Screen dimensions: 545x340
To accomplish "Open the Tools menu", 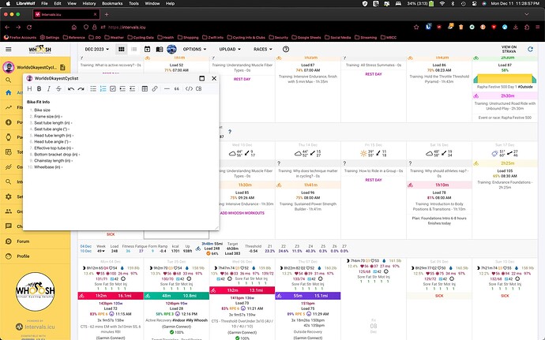I will [x=133, y=3].
